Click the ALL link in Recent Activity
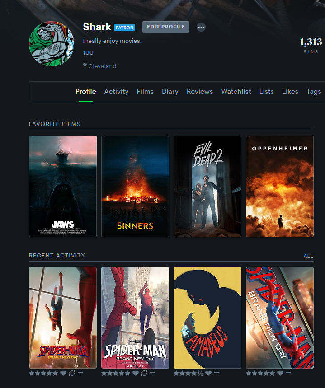 tap(308, 256)
